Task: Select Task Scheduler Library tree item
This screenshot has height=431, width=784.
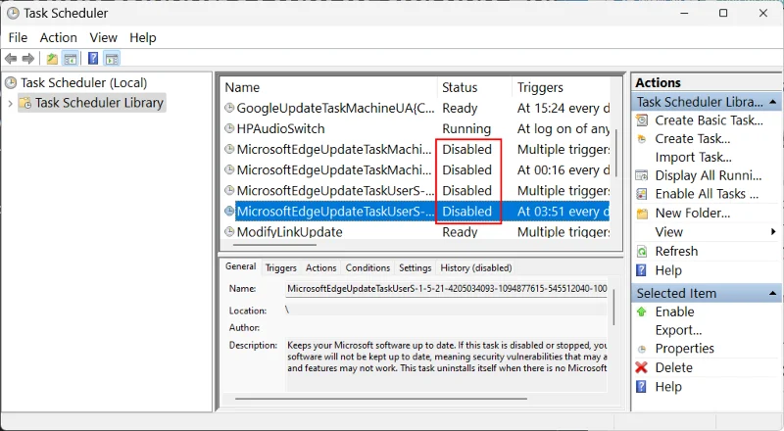Action: click(99, 103)
